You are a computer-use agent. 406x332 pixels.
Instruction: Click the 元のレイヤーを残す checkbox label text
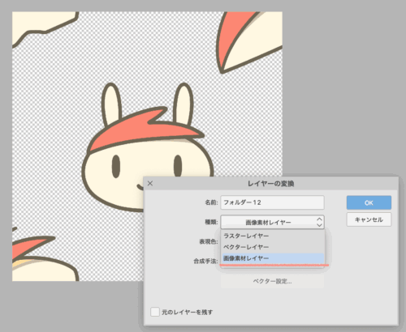[187, 313]
